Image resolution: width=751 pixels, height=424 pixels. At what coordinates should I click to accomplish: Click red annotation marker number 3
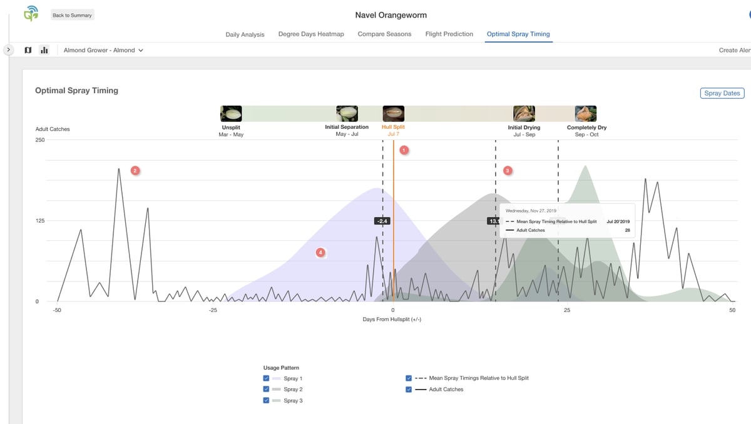[508, 170]
